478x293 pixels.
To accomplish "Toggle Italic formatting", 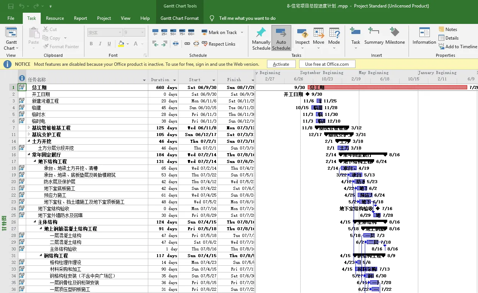I will (x=99, y=44).
